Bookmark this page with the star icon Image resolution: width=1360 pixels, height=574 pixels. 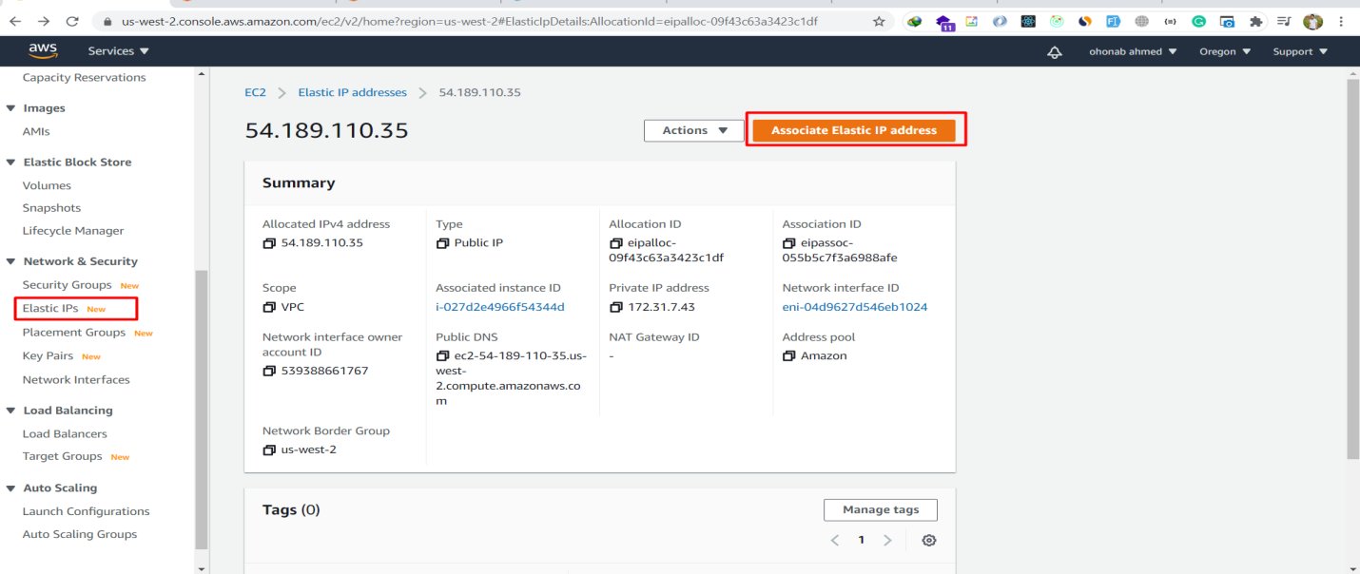point(879,21)
